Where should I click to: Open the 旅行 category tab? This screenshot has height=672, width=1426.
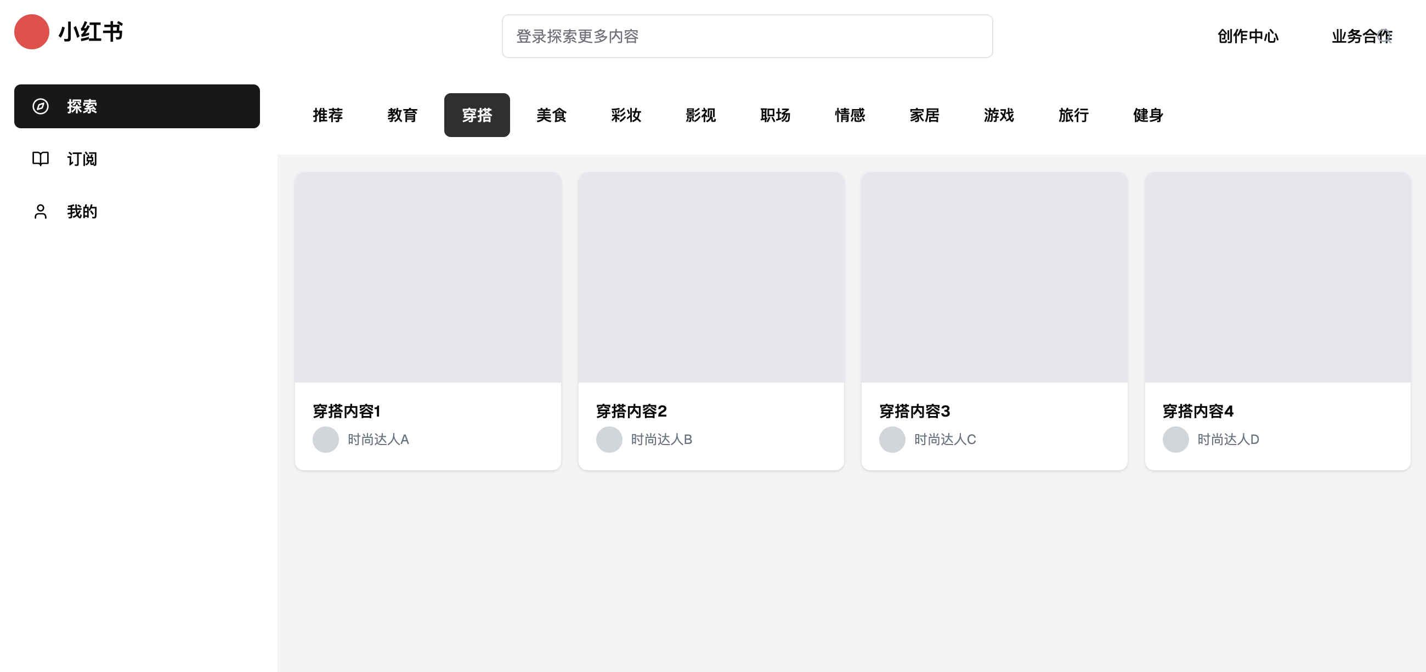click(x=1073, y=115)
